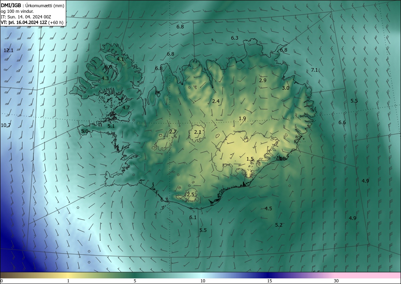
Task: Click the color scale tick label 15
Action: [269, 281]
